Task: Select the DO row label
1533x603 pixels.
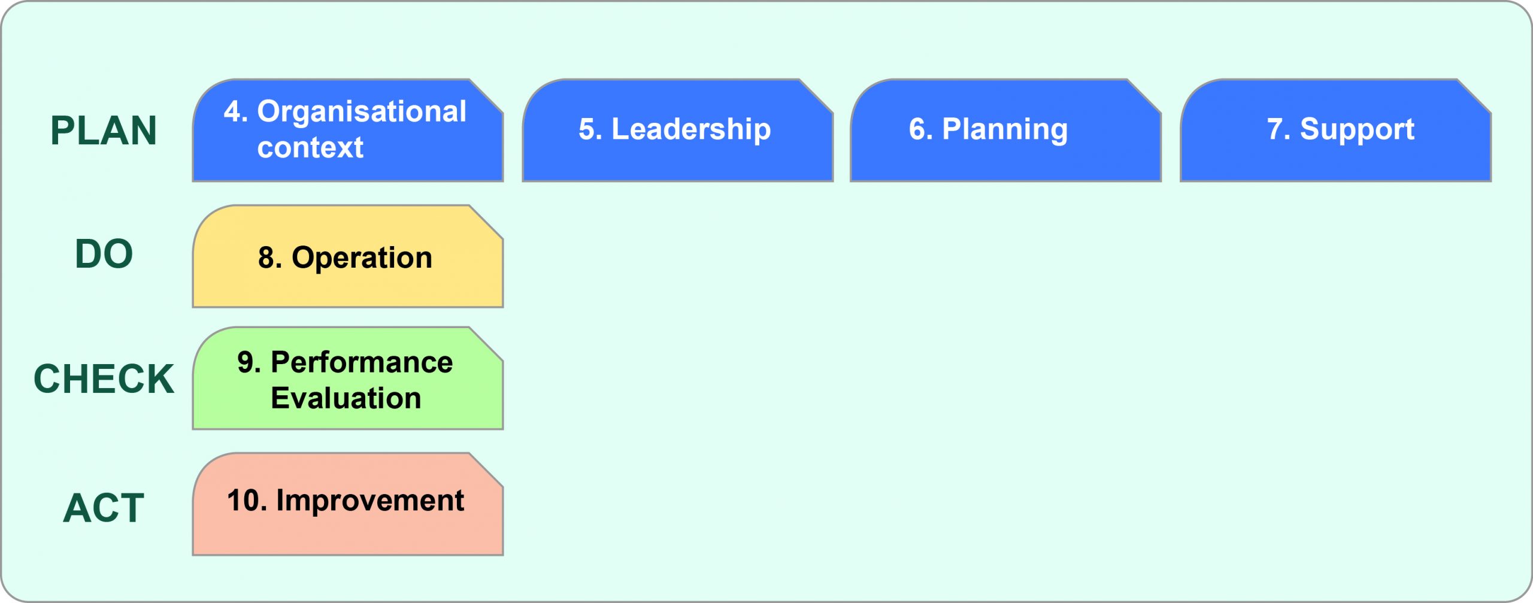Action: pyautogui.click(x=104, y=254)
